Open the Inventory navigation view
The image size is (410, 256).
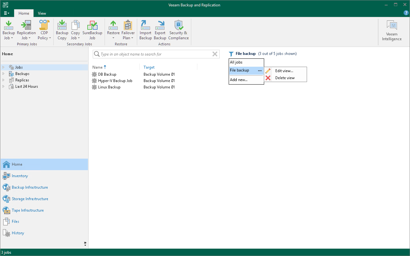click(x=44, y=176)
